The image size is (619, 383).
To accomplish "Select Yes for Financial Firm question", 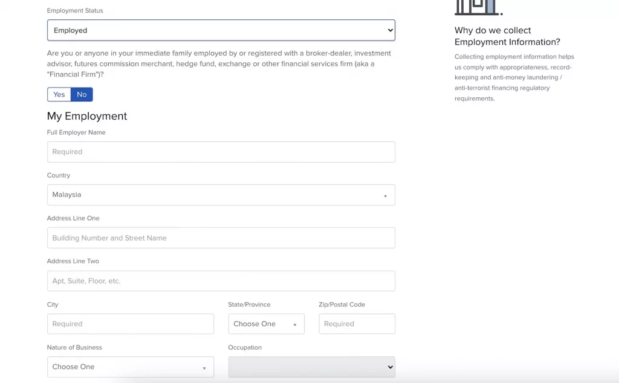I will click(59, 94).
